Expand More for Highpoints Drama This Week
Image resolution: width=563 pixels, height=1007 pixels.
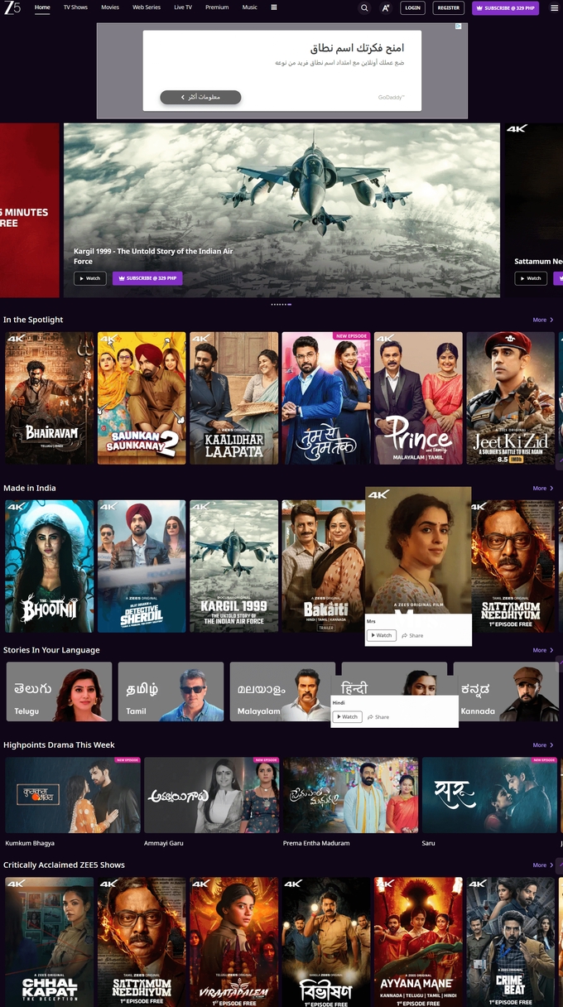point(542,745)
